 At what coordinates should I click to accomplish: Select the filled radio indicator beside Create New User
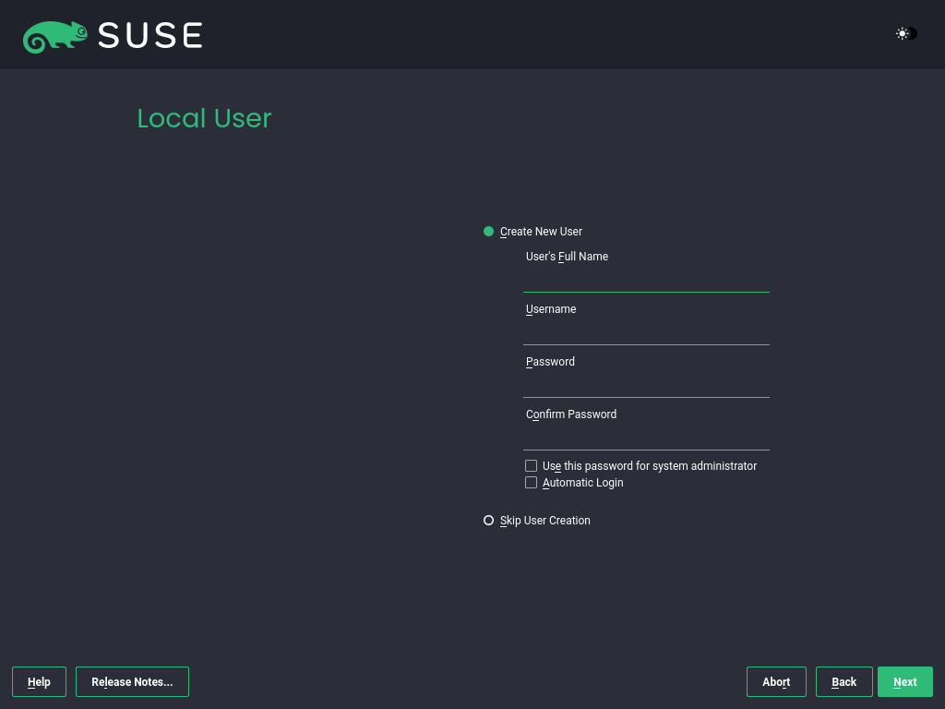488,231
